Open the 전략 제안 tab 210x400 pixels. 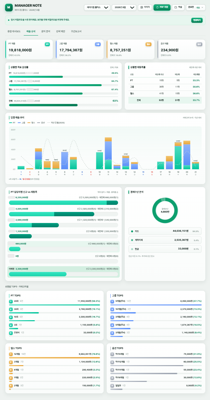tap(61, 32)
